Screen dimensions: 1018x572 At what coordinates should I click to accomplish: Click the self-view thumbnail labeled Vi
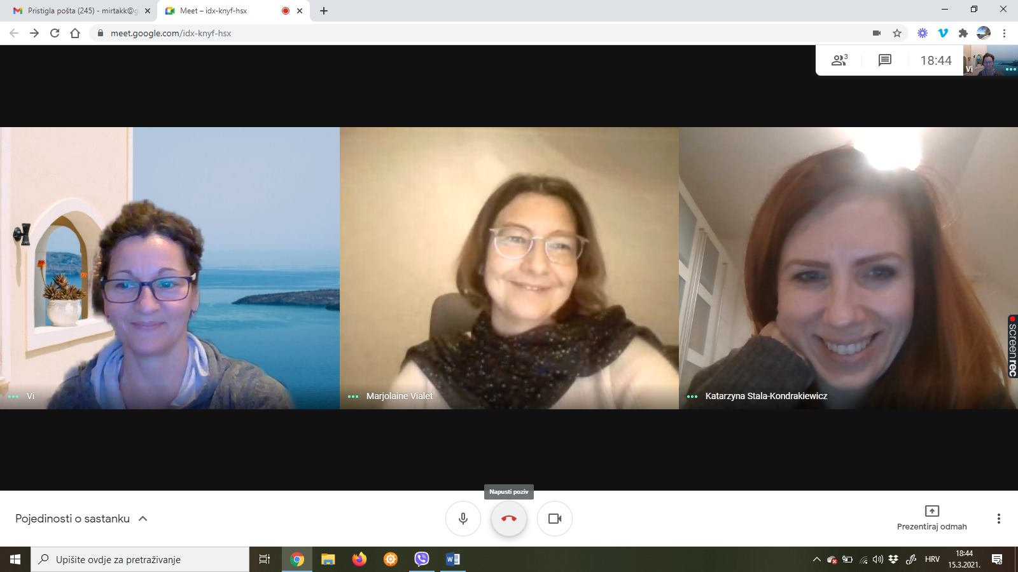pyautogui.click(x=990, y=60)
